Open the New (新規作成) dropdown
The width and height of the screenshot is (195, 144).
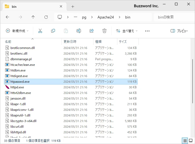[17, 31]
